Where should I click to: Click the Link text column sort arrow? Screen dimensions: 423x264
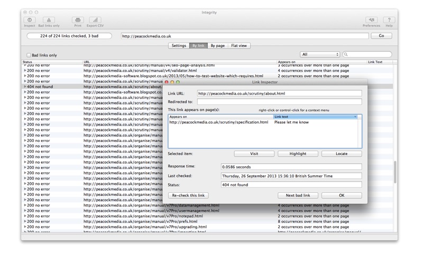coord(355,117)
